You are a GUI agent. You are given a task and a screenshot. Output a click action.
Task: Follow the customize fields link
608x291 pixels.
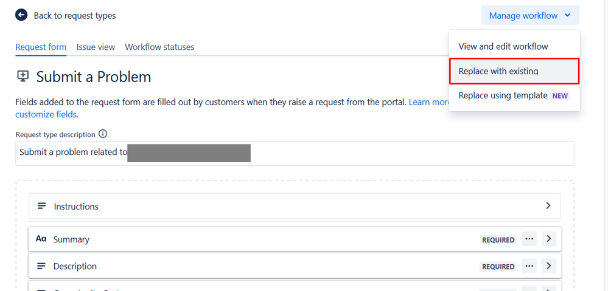click(46, 115)
